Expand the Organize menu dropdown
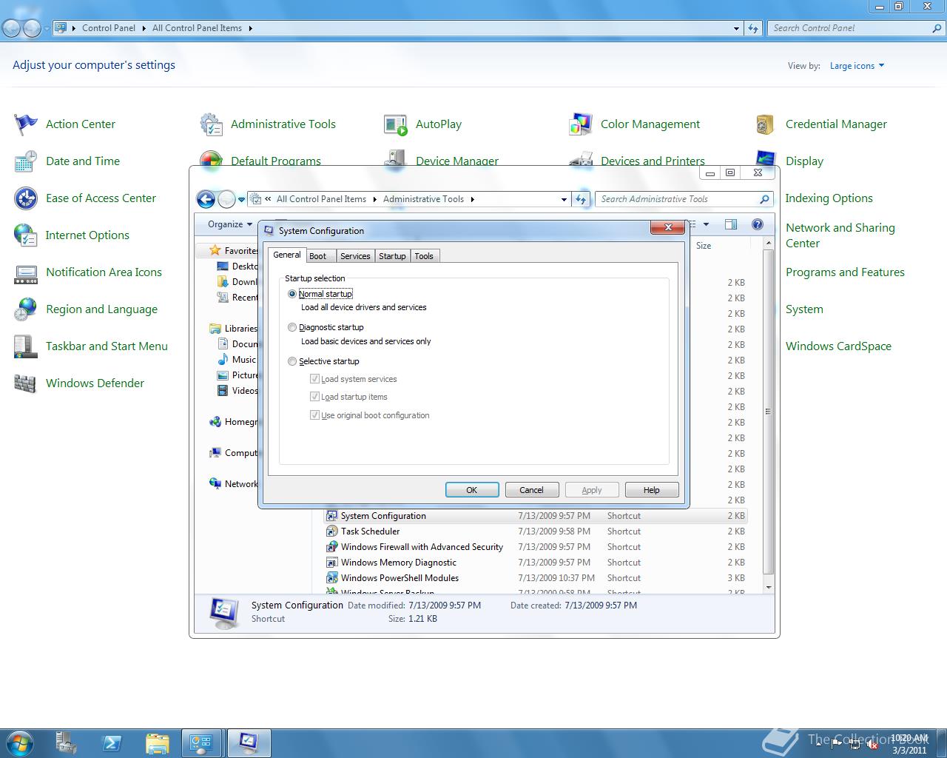The image size is (947, 758). point(230,224)
